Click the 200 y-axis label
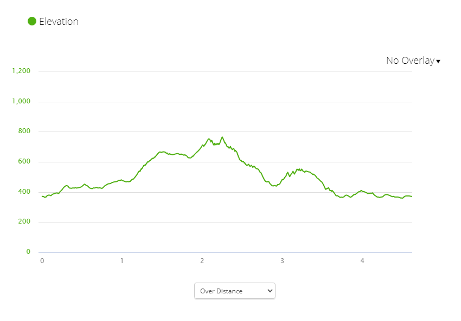 click(x=24, y=222)
